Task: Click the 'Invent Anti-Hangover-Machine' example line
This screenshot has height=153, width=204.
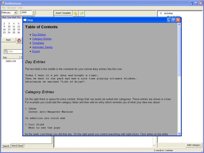Action: pyautogui.click(x=51, y=112)
